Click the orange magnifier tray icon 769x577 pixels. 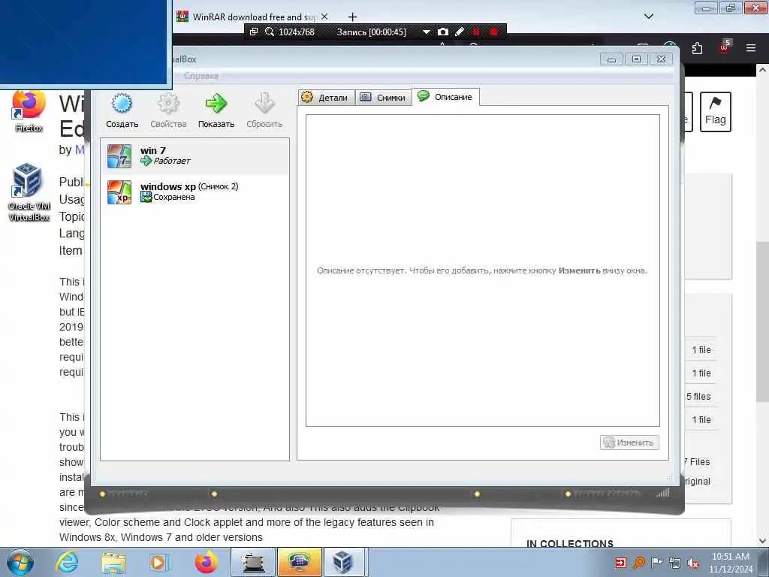(639, 563)
